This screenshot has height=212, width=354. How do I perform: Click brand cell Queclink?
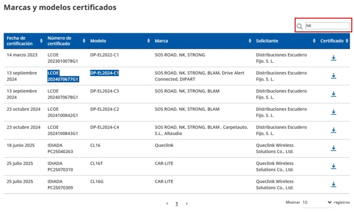[x=164, y=145]
